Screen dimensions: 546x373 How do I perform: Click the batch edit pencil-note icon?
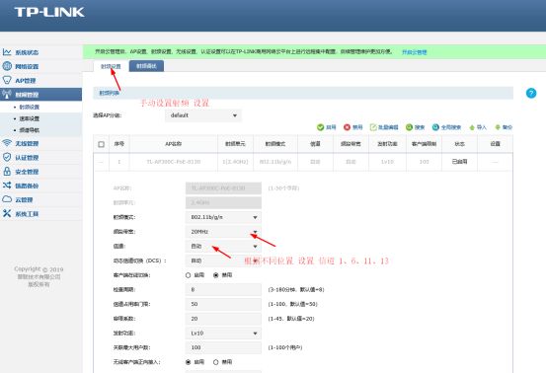pos(373,127)
